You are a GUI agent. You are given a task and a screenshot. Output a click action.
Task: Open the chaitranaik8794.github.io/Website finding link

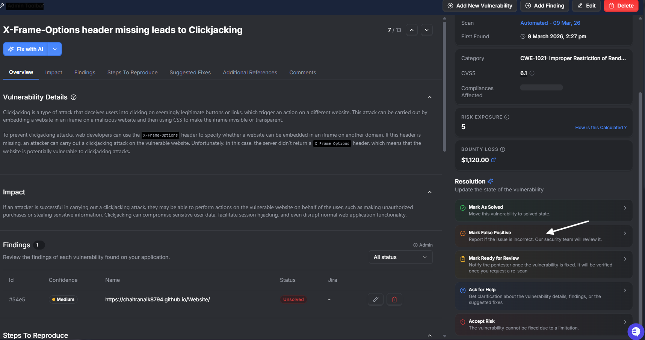click(x=157, y=299)
